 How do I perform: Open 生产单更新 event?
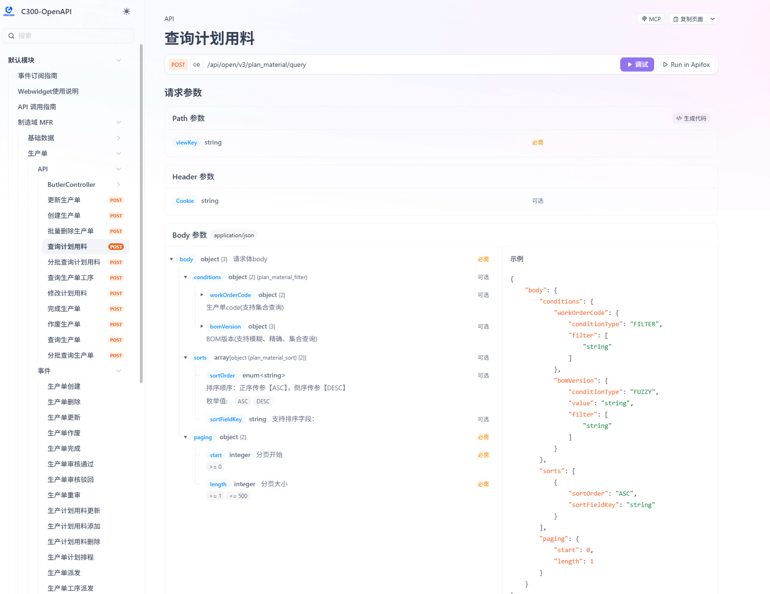pyautogui.click(x=64, y=417)
